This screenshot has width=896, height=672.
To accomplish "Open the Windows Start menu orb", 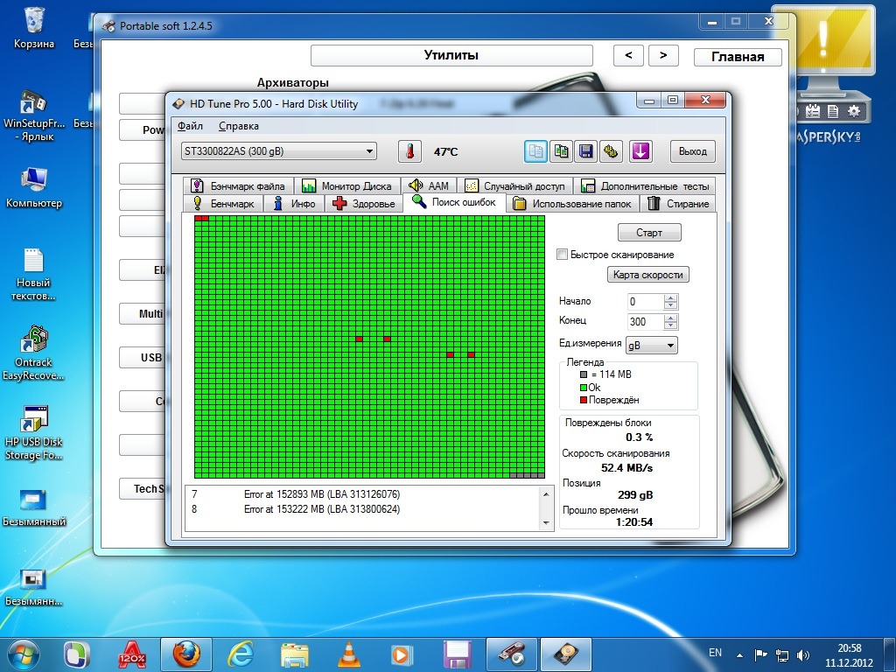I will 23,654.
